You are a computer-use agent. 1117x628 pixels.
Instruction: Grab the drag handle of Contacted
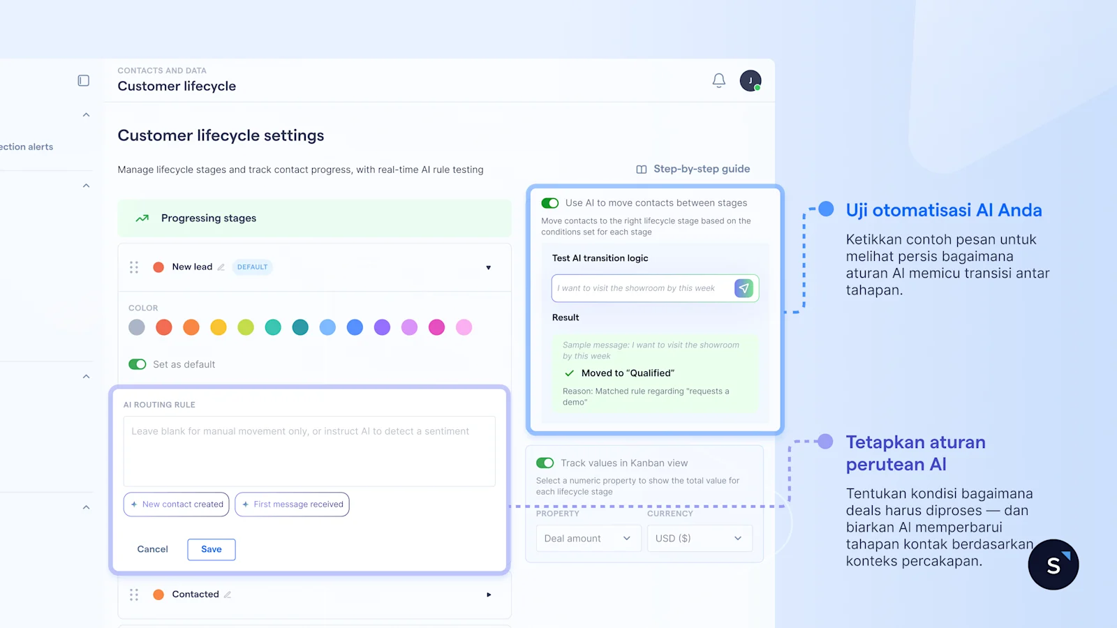(134, 595)
